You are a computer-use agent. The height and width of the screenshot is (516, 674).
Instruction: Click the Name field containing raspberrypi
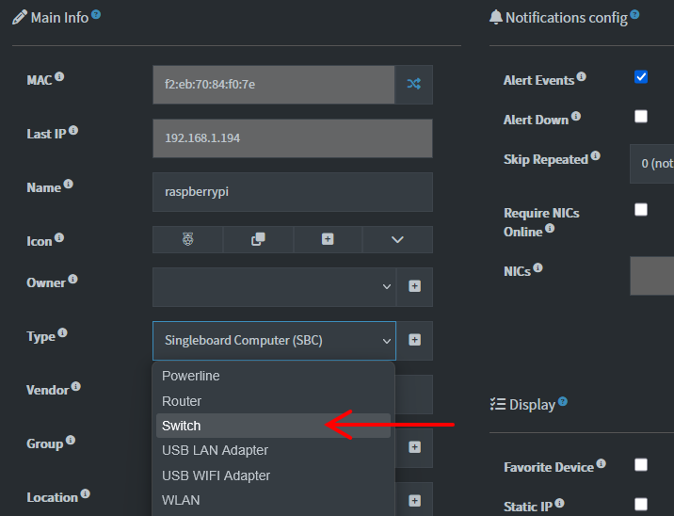pyautogui.click(x=292, y=191)
